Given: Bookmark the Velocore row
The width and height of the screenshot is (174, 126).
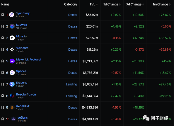Looking at the screenshot, I should click(x=3, y=49).
